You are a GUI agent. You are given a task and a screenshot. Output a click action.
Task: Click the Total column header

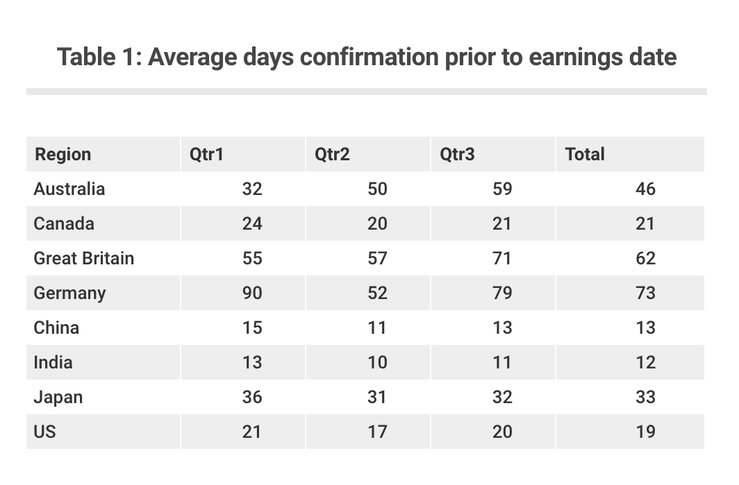(584, 155)
